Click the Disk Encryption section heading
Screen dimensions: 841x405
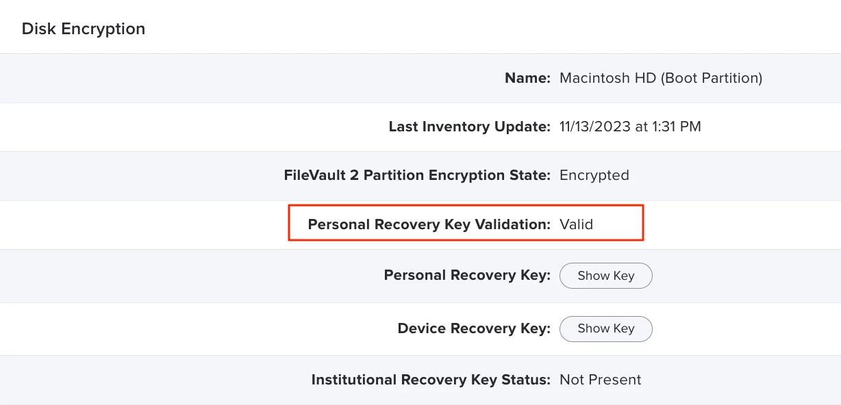tap(84, 29)
